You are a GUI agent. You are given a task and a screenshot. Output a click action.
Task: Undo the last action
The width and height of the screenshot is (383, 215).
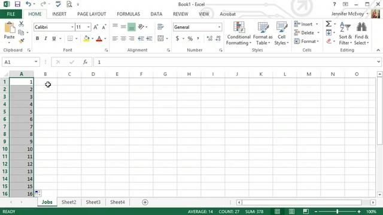[28, 4]
